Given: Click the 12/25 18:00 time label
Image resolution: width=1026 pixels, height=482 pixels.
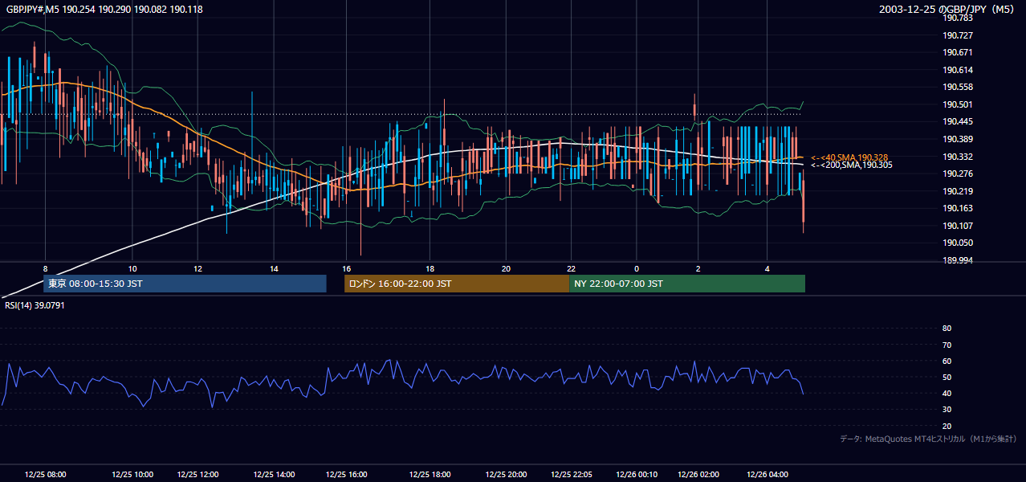Looking at the screenshot, I should [430, 474].
